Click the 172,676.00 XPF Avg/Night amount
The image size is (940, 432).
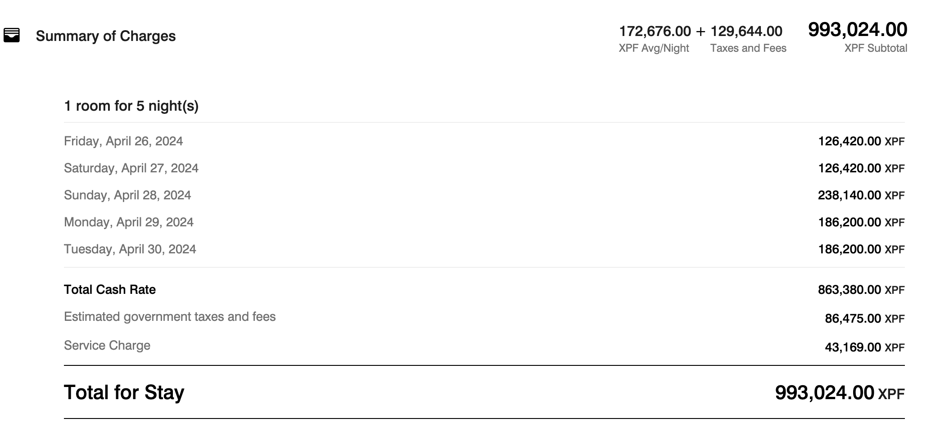pyautogui.click(x=655, y=31)
